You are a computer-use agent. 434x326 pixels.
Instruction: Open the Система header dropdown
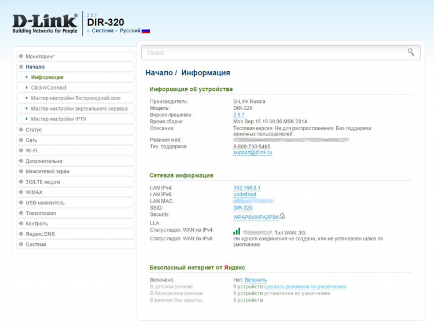coord(102,31)
